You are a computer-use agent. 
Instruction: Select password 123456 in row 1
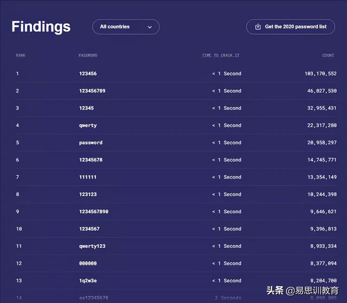(x=88, y=74)
